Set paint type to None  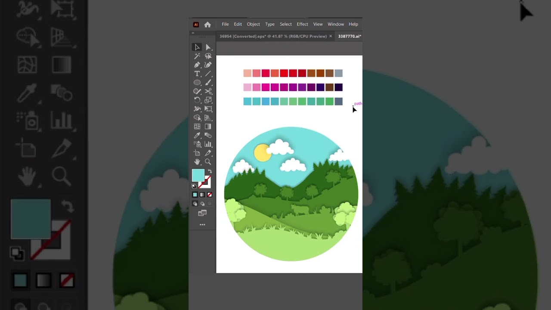click(210, 195)
